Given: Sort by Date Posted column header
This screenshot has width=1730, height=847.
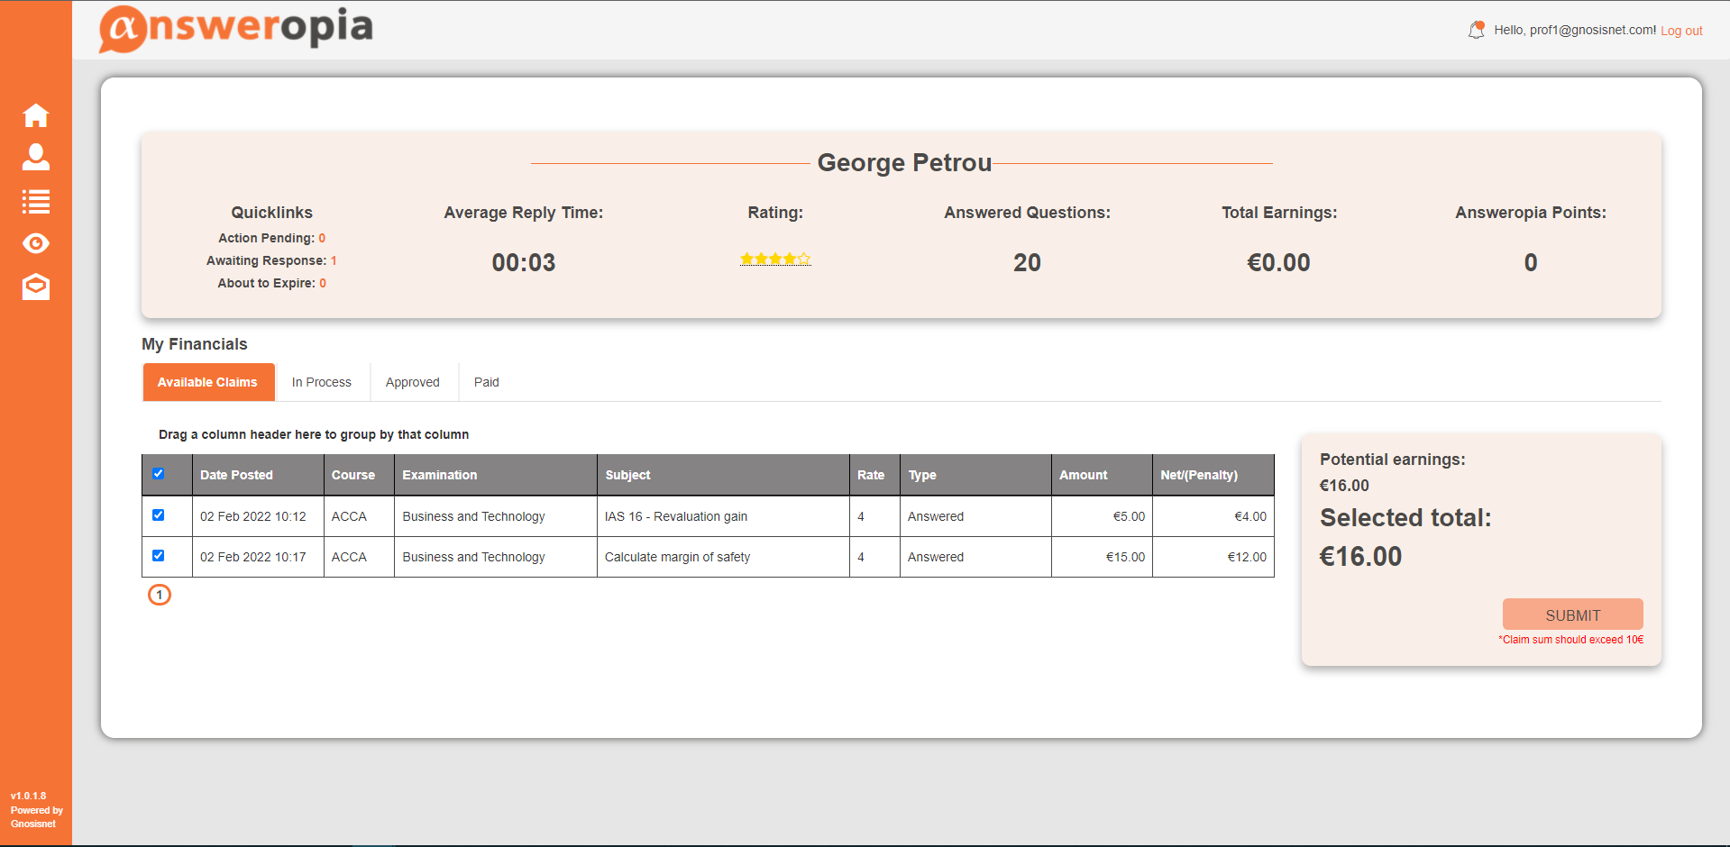Looking at the screenshot, I should pyautogui.click(x=258, y=475).
